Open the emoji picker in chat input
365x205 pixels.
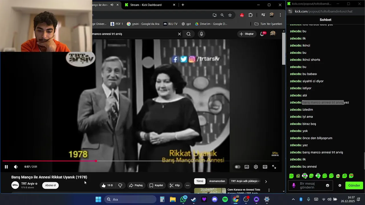(x=328, y=185)
